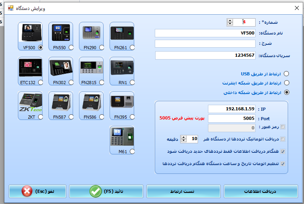Viewport: 304px width, 204px height.
Task: Select connection via internet network option
Action: pyautogui.click(x=287, y=83)
